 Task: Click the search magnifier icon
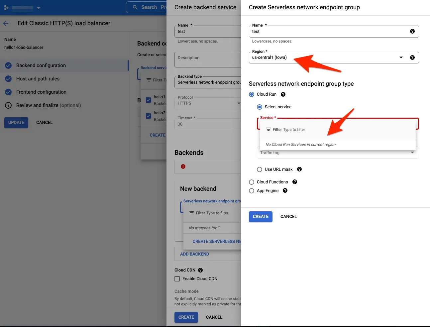[x=135, y=7]
